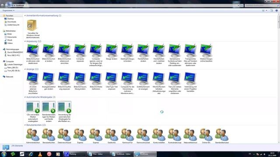The width and height of the screenshot is (280, 157).
Task: Toggle the preview pane button
Action: (x=271, y=10)
